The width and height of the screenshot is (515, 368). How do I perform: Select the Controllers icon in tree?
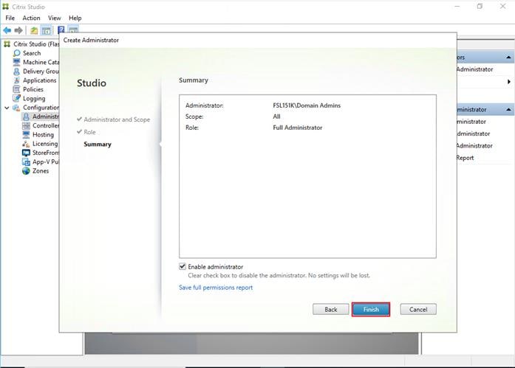pyautogui.click(x=26, y=125)
